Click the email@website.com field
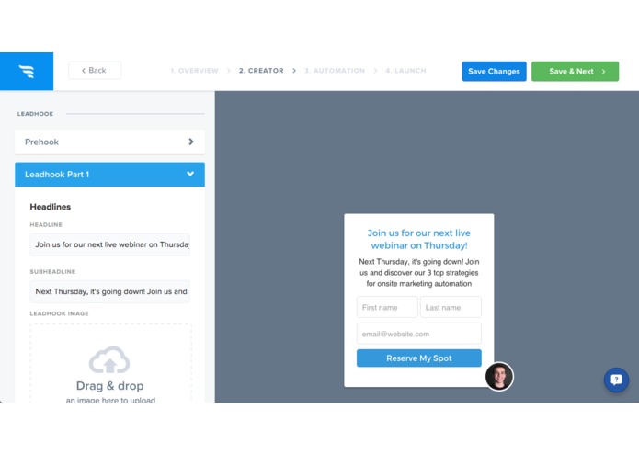The image size is (639, 454). [x=419, y=334]
